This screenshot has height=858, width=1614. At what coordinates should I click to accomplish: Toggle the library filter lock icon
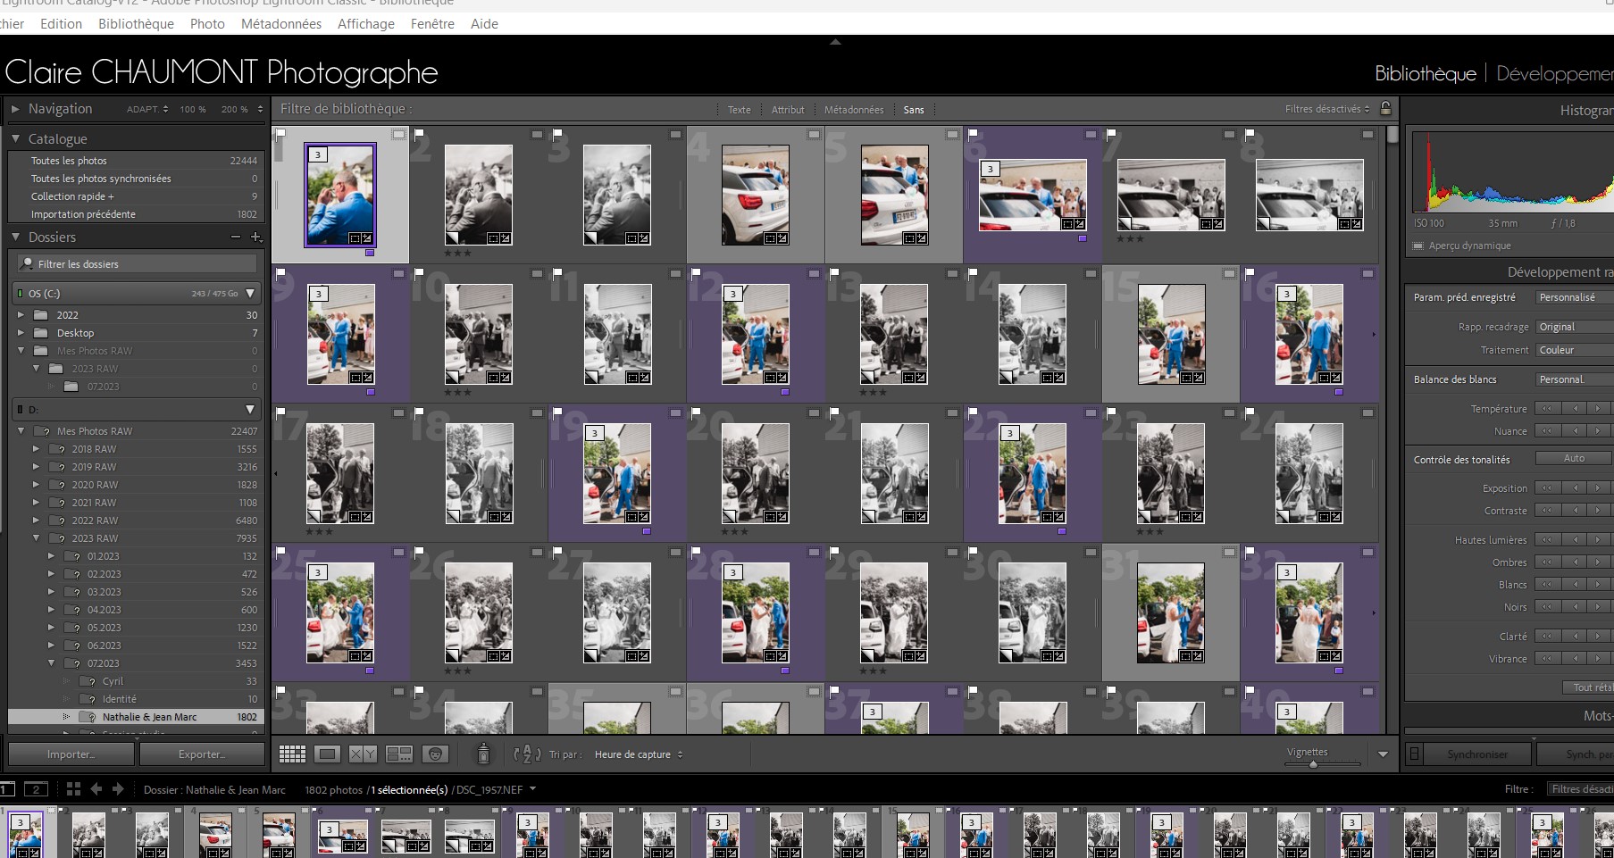pyautogui.click(x=1385, y=109)
